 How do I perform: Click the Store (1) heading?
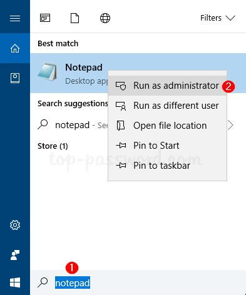point(53,146)
